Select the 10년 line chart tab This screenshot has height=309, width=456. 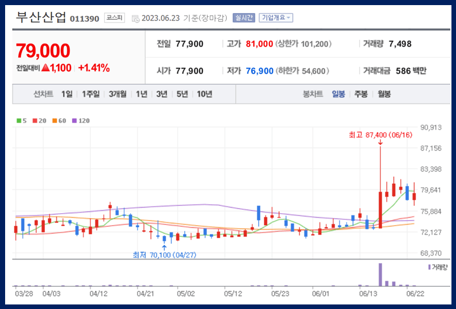coord(205,94)
